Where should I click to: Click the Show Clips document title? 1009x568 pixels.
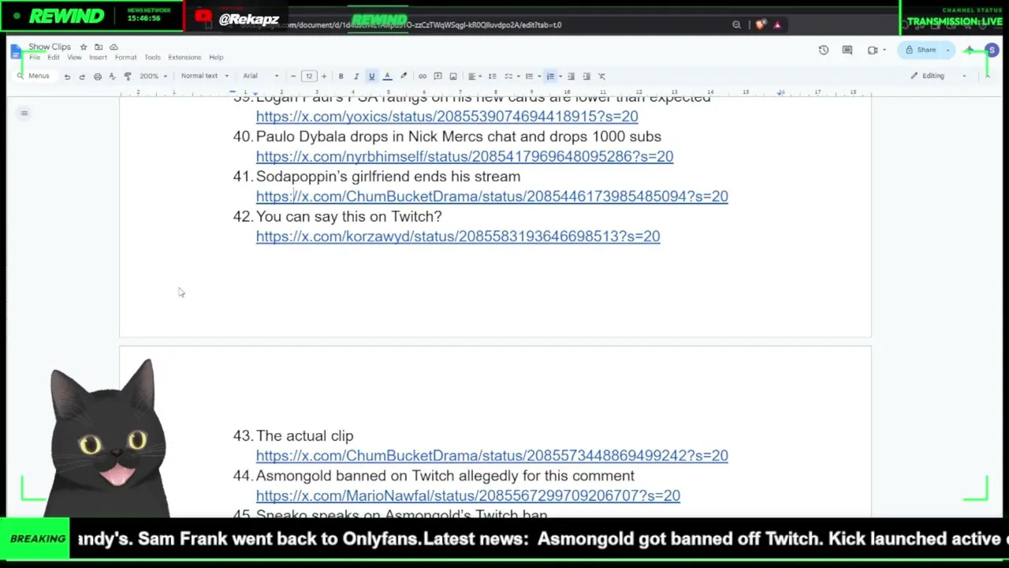coord(50,47)
